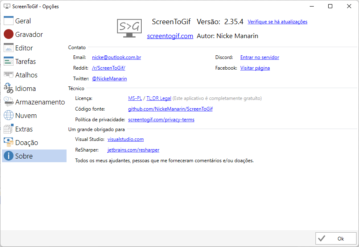This screenshot has height=247, width=359.
Task: Click the Um grande obrigado para heading
Action: [x=97, y=129]
